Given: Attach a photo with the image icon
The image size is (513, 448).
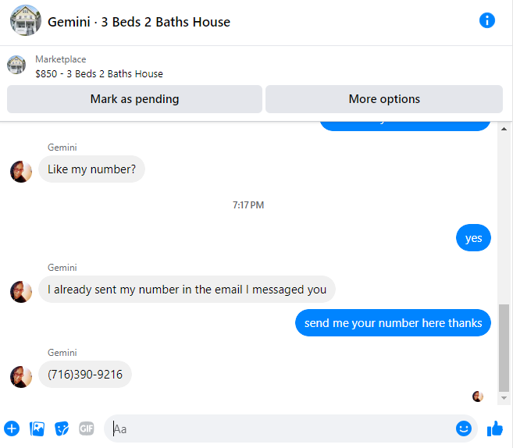Looking at the screenshot, I should [37, 428].
